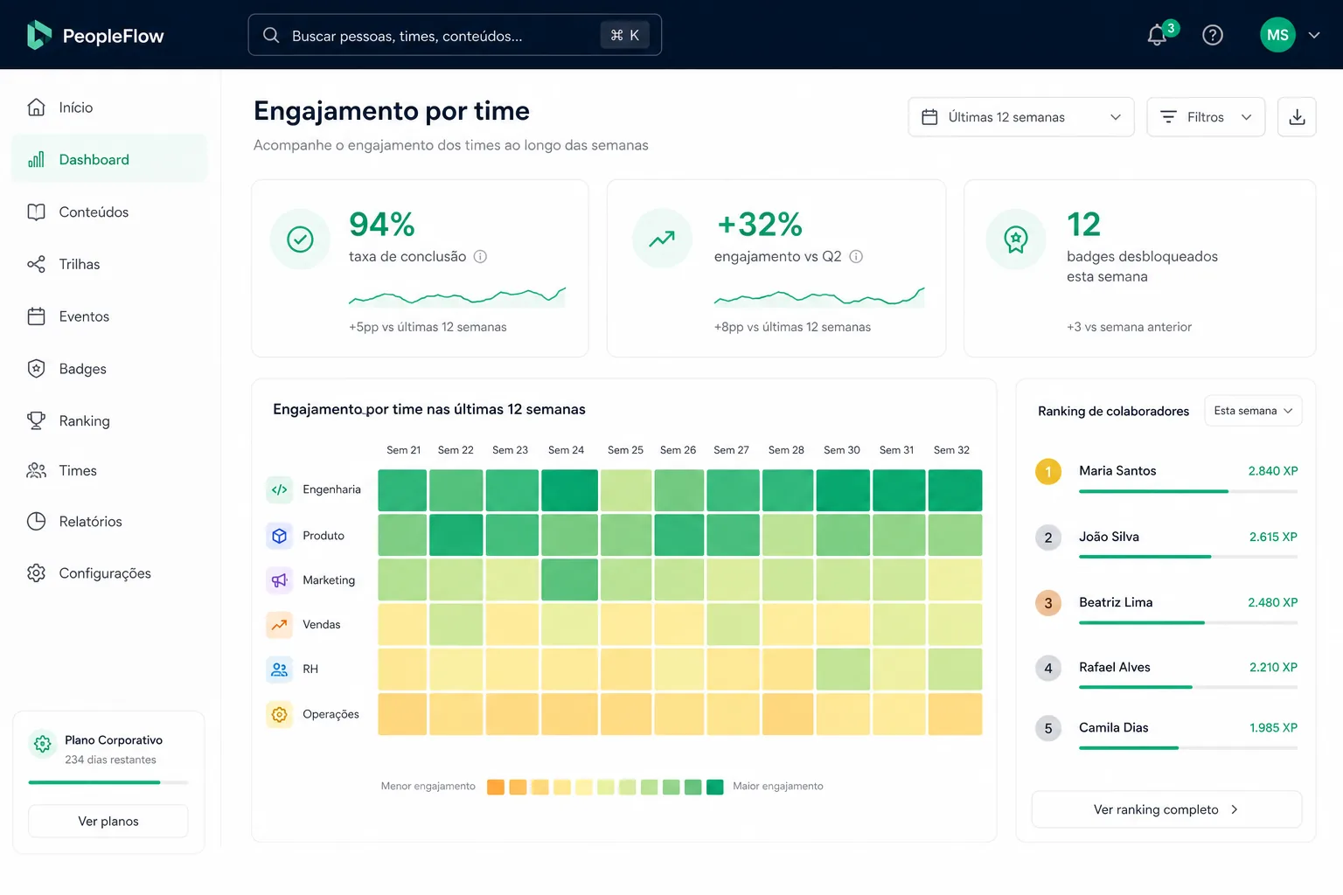This screenshot has height=895, width=1343.
Task: Select Marketing Sem 24 heatmap cell
Action: [x=569, y=579]
